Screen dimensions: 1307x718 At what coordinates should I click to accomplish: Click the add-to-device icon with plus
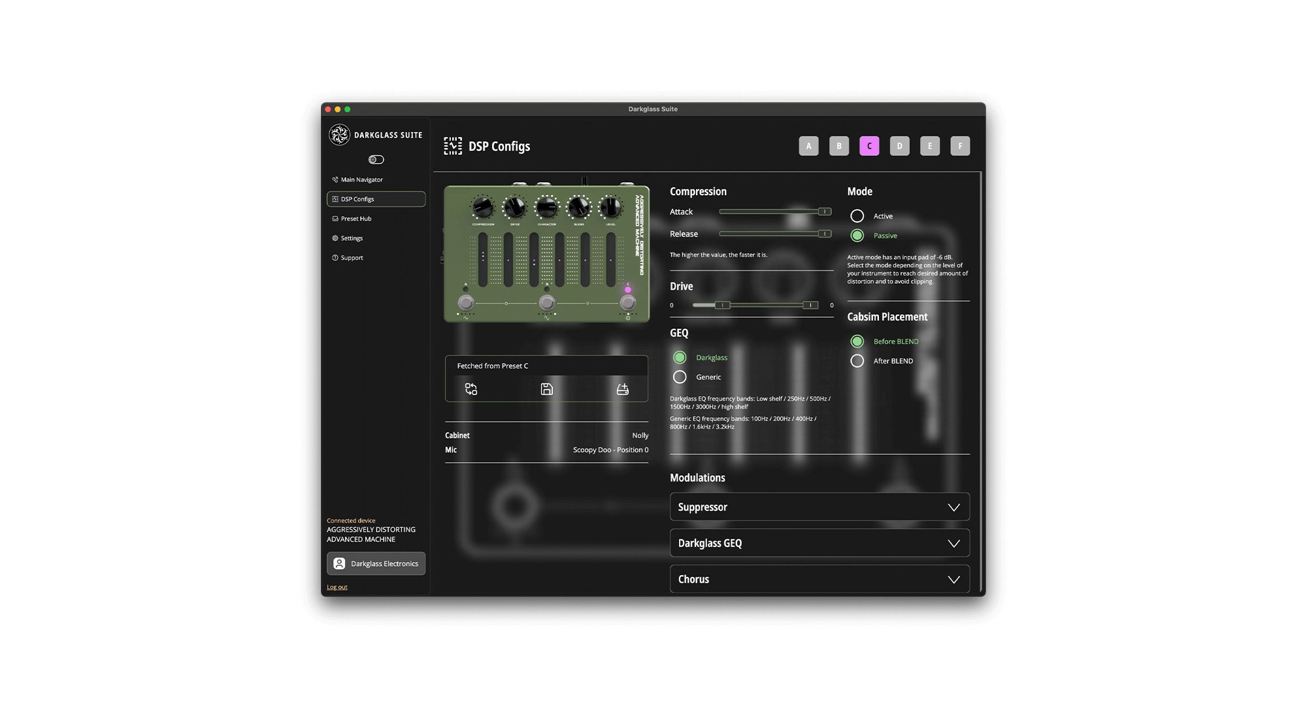point(623,389)
